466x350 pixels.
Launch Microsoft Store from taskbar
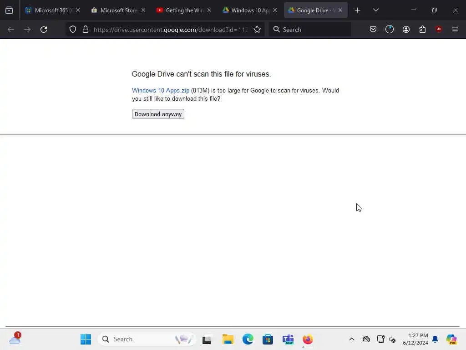(268, 339)
